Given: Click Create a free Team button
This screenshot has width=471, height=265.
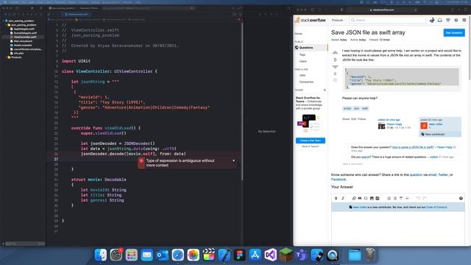Looking at the screenshot, I should point(311,141).
